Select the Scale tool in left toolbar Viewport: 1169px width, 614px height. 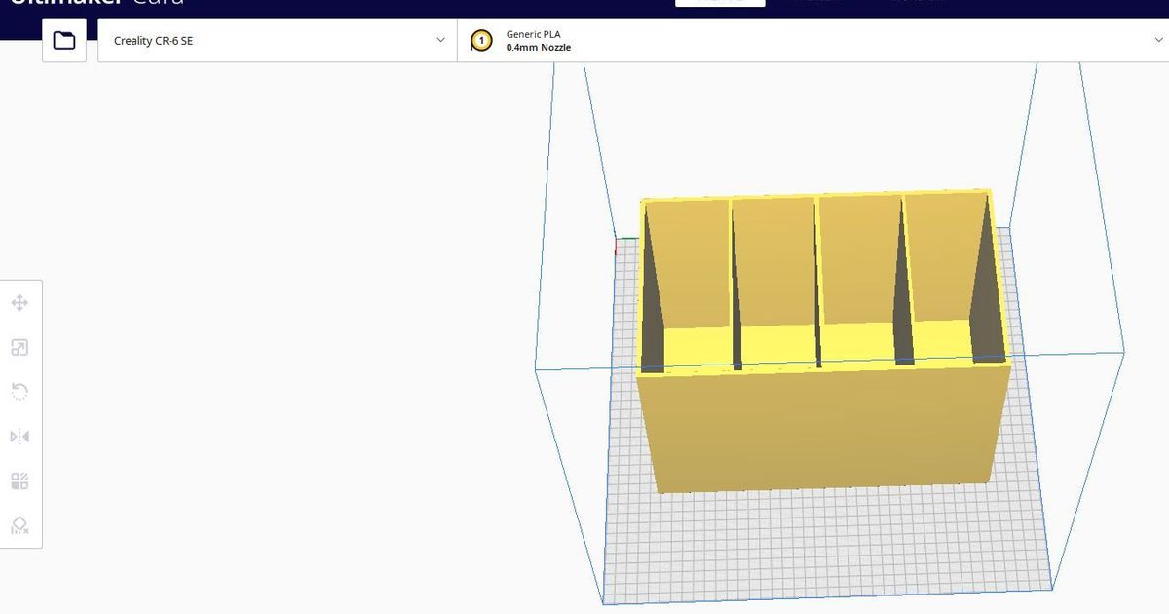tap(19, 348)
